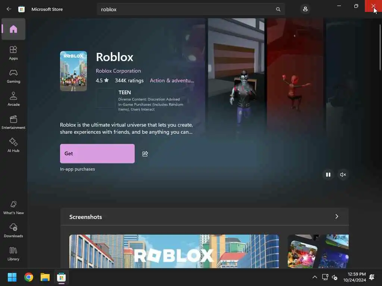Click the In-app purchases note
Screen dimensions: 382x286
(x=78, y=169)
